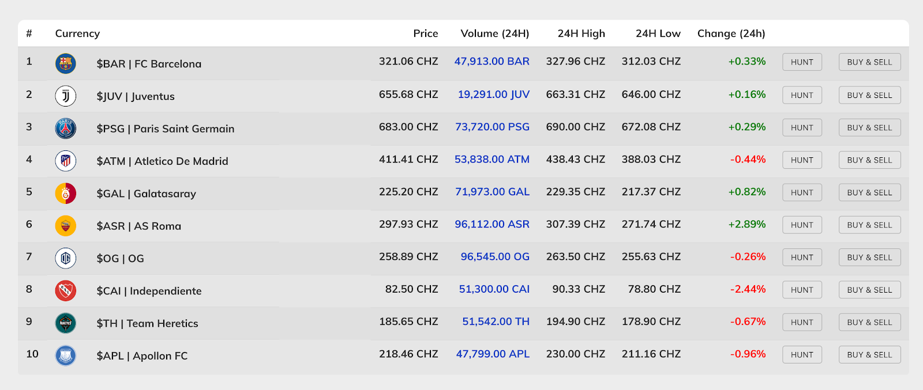The height and width of the screenshot is (390, 923).
Task: Open BUY & SELL for FC Barcelona
Action: click(x=869, y=62)
